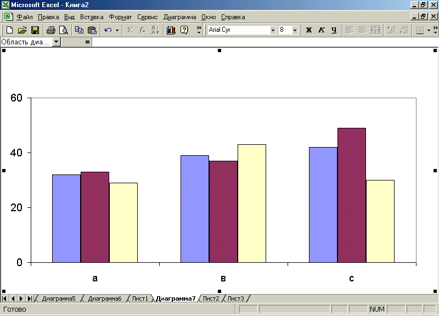Click the category axis label в
439x316 pixels.
tap(223, 278)
